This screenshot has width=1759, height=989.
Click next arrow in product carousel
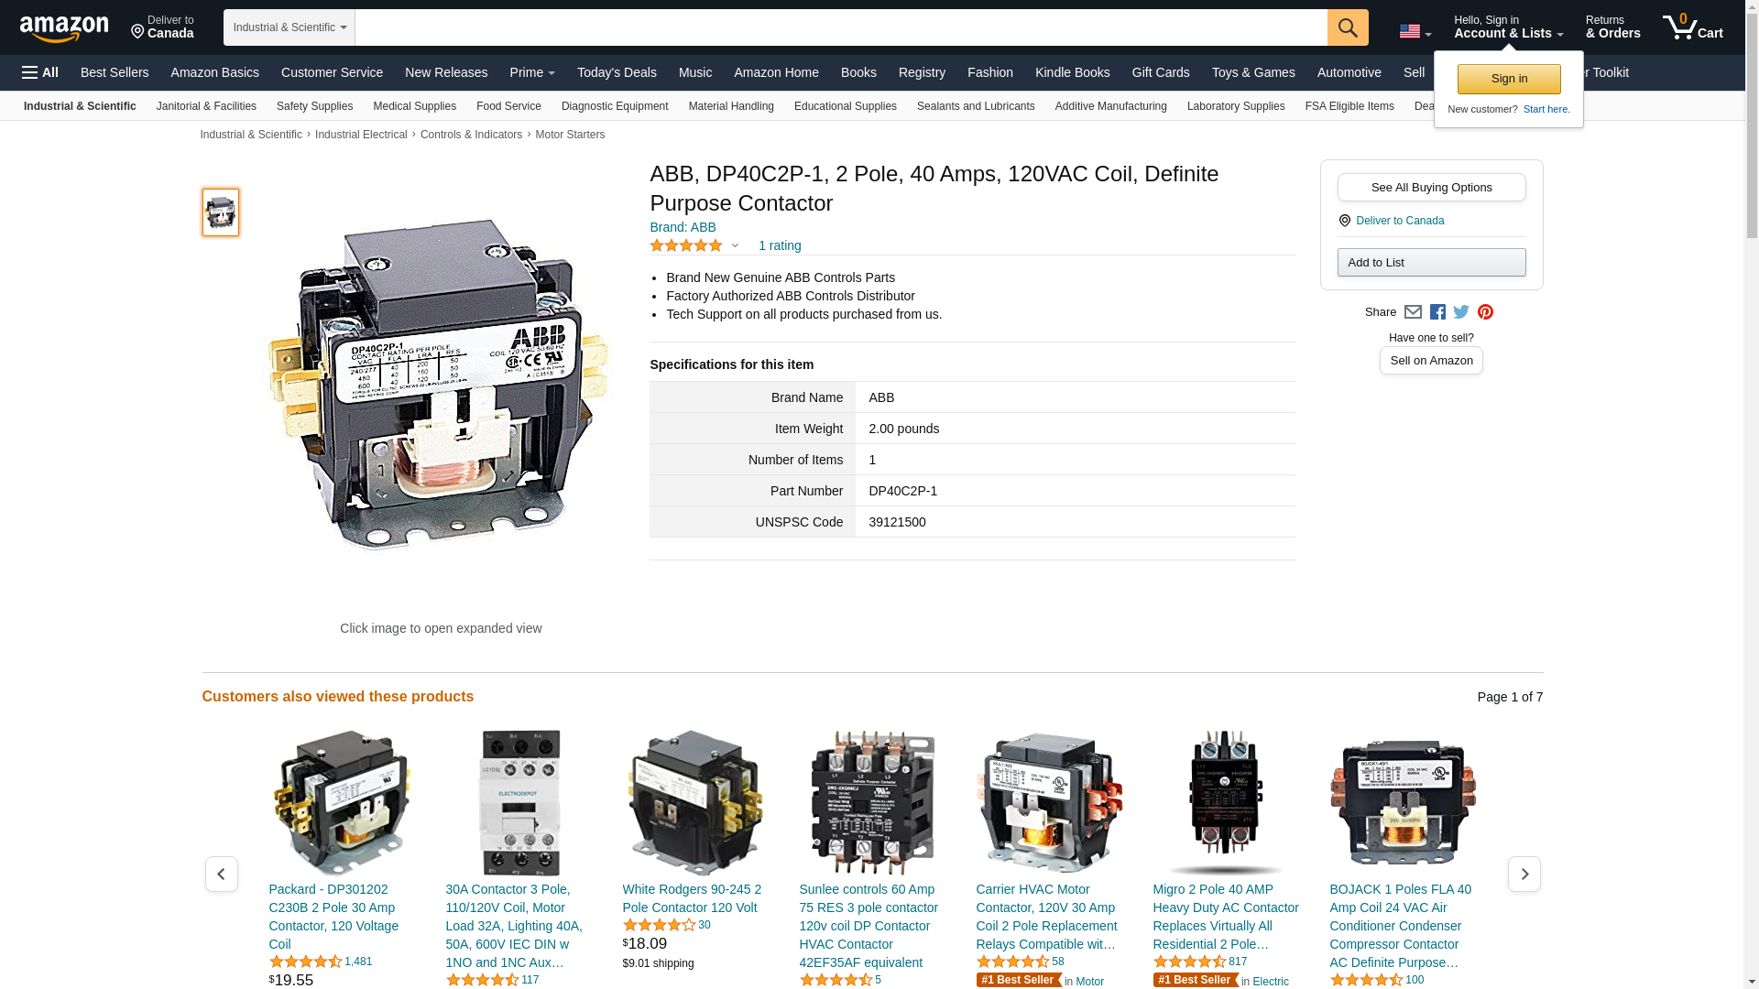(1524, 875)
